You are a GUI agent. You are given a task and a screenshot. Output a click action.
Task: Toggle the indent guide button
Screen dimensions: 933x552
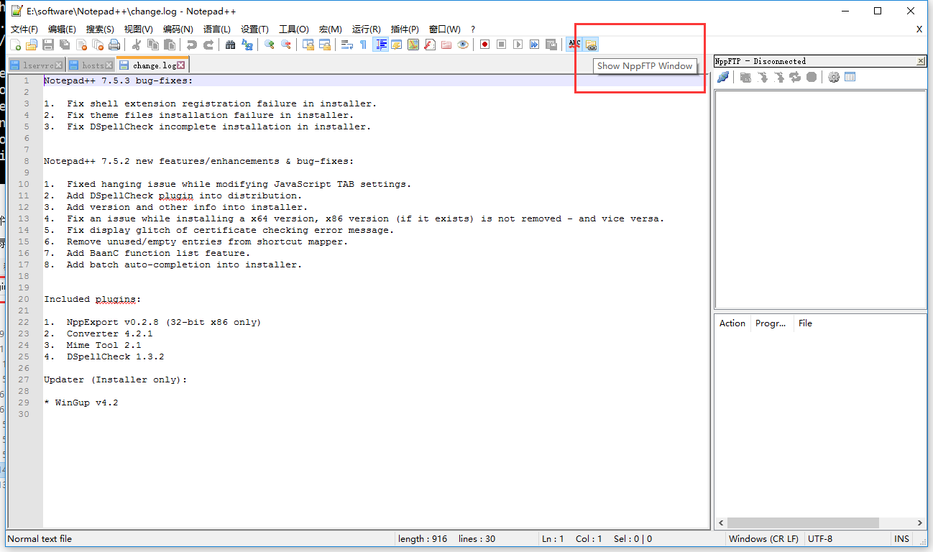[380, 45]
